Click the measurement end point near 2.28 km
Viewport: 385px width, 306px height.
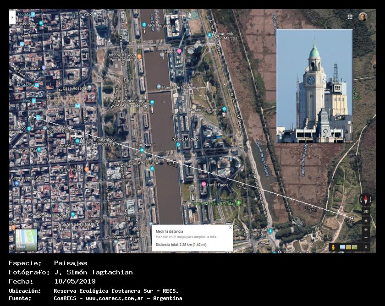[352, 218]
